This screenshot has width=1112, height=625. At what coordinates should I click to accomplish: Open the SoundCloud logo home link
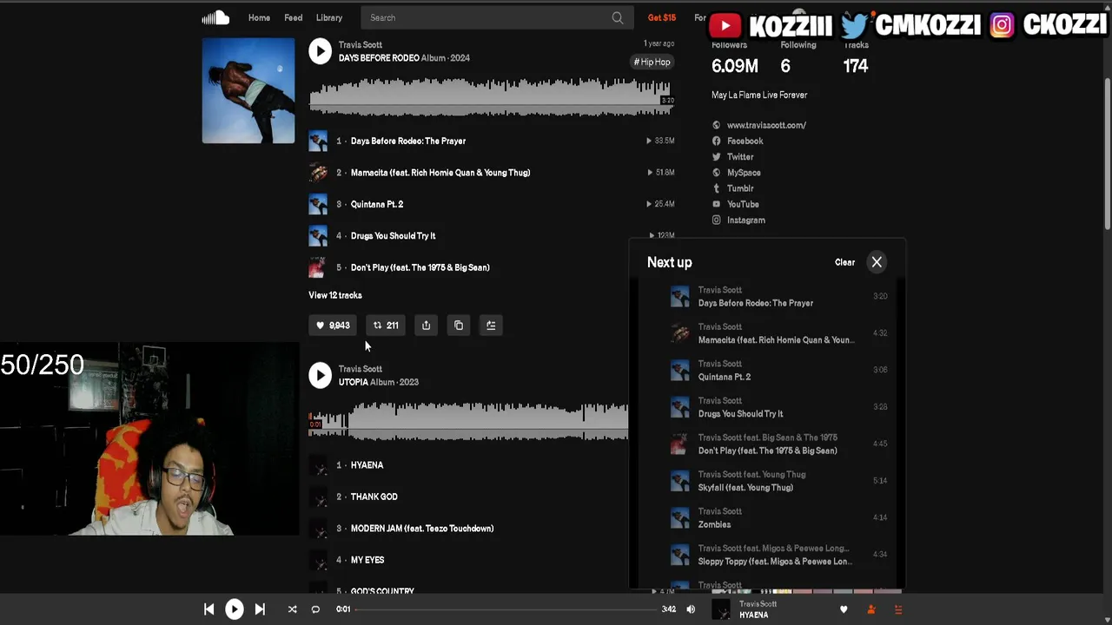pos(215,17)
